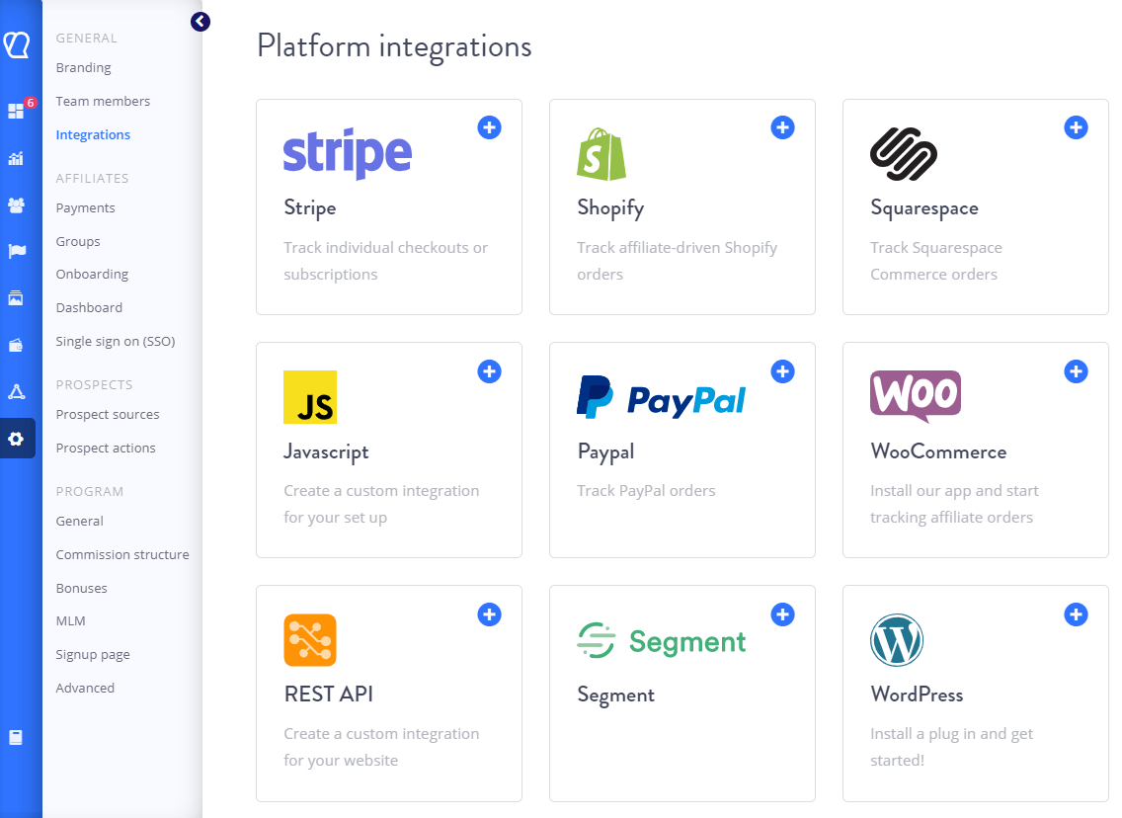Add the Stripe integration via plus icon
The width and height of the screenshot is (1122, 818).
[x=490, y=128]
